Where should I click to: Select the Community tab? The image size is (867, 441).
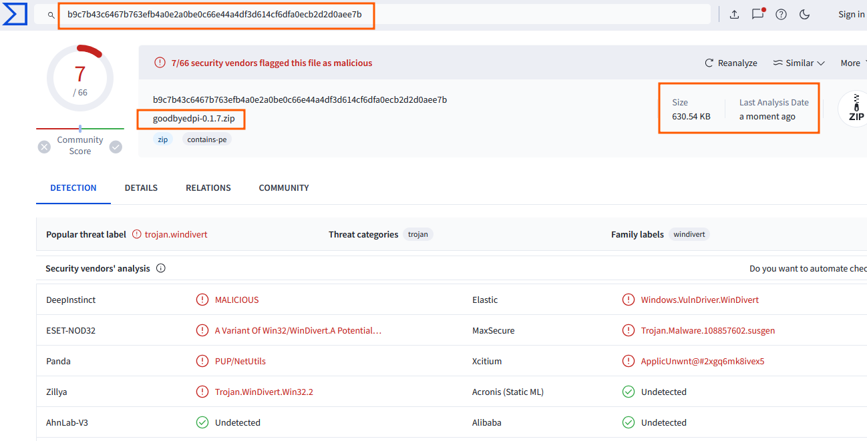pyautogui.click(x=284, y=188)
